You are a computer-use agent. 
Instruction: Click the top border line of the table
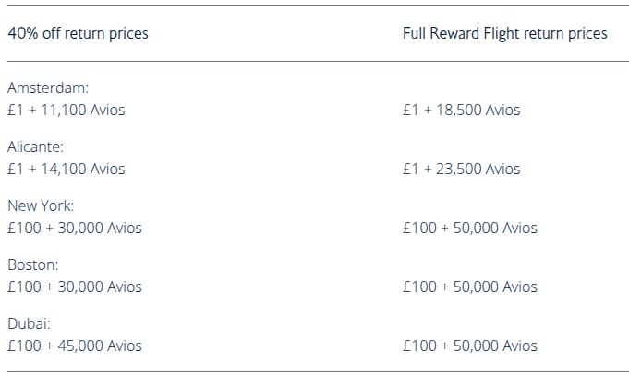pos(314,6)
